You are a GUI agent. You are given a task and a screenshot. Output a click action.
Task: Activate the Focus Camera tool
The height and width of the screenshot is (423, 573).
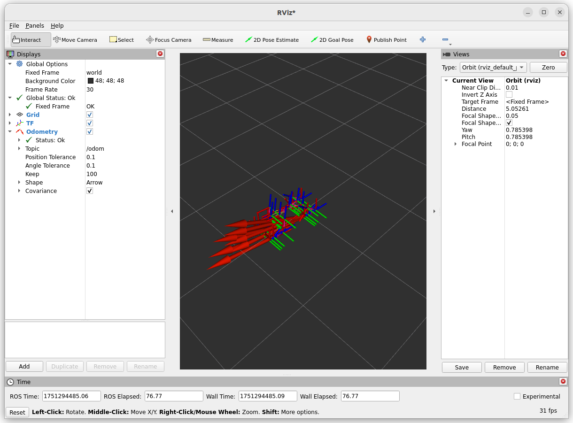click(169, 40)
